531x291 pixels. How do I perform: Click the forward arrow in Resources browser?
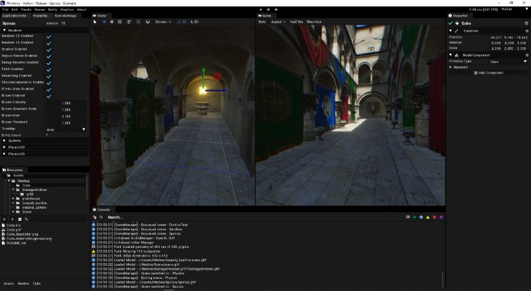12,219
